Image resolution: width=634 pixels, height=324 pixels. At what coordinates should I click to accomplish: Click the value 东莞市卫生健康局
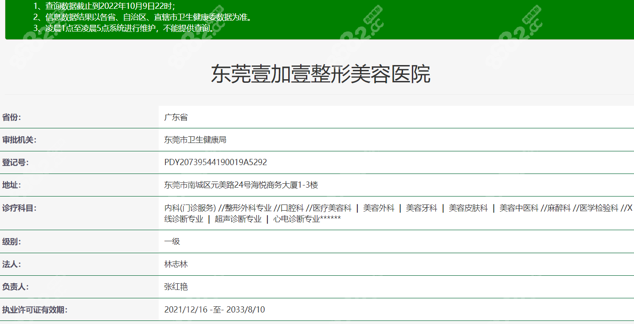[x=196, y=140]
